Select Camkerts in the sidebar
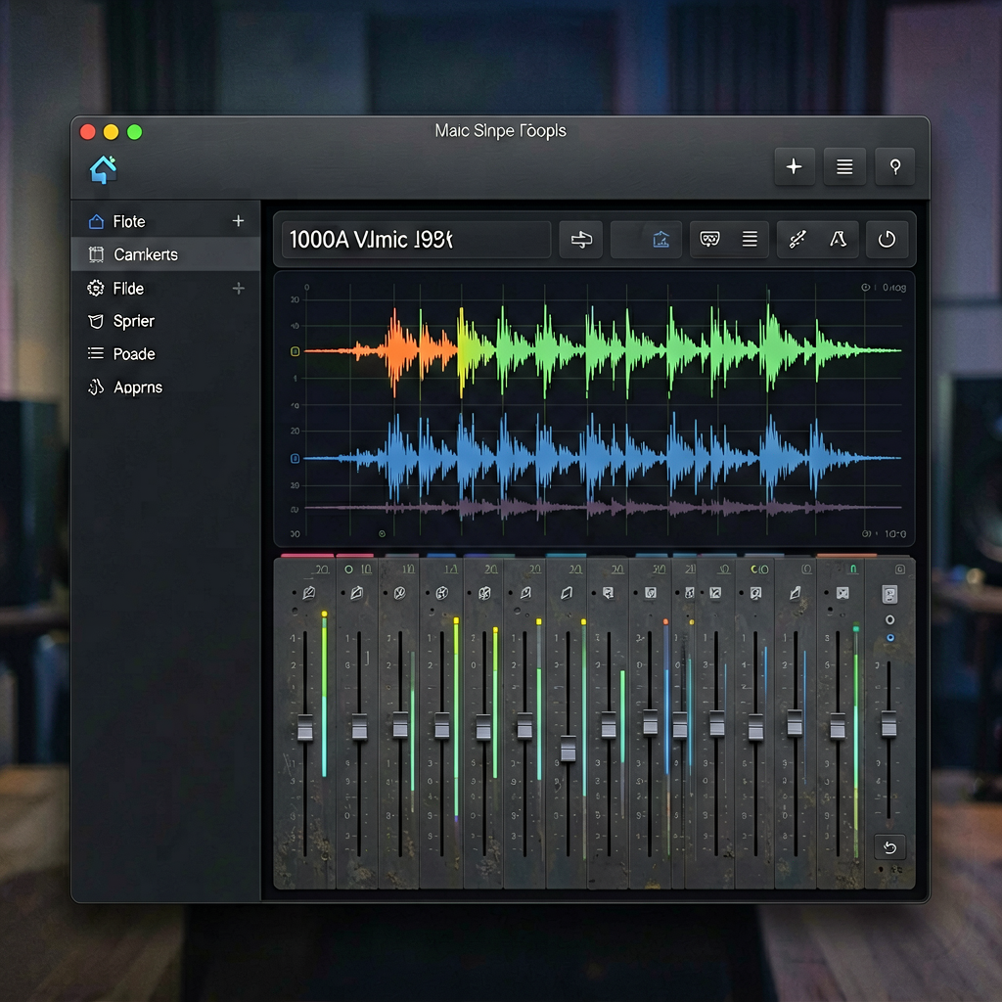The width and height of the screenshot is (1002, 1002). [x=165, y=254]
